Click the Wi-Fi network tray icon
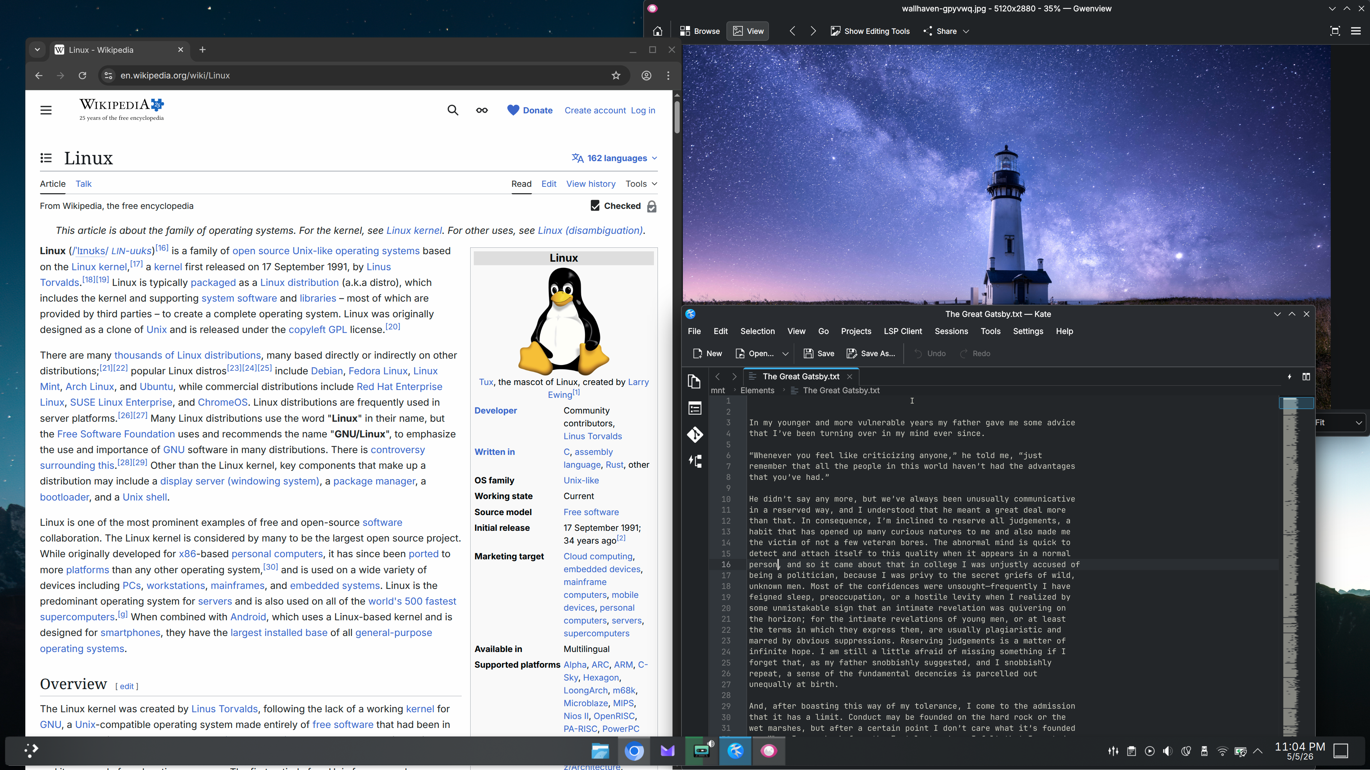Viewport: 1370px width, 770px height. [x=1222, y=751]
